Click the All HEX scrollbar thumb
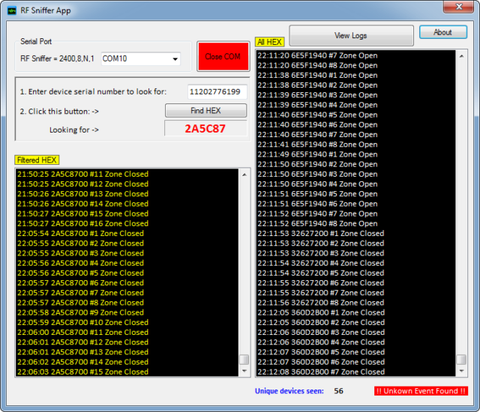The image size is (480, 412). (x=461, y=360)
